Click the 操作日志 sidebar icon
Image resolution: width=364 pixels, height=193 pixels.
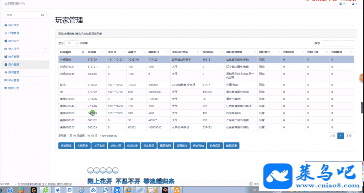coord(5,88)
